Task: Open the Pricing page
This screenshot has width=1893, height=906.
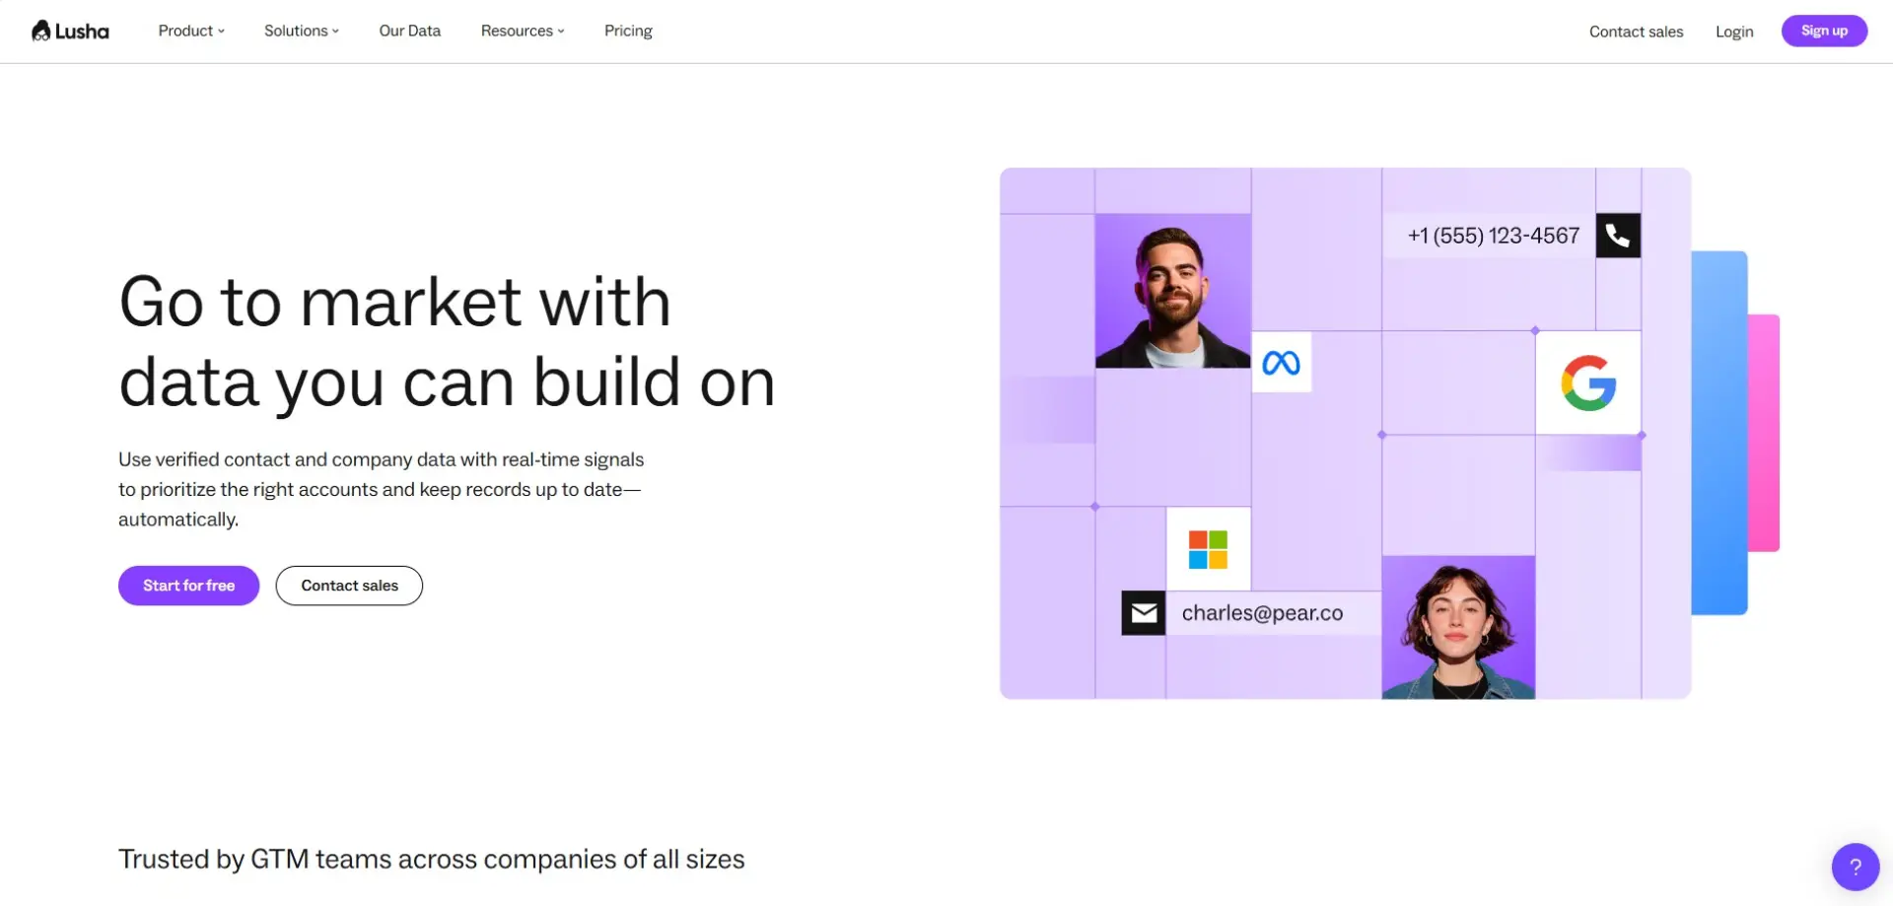Action: click(x=628, y=31)
